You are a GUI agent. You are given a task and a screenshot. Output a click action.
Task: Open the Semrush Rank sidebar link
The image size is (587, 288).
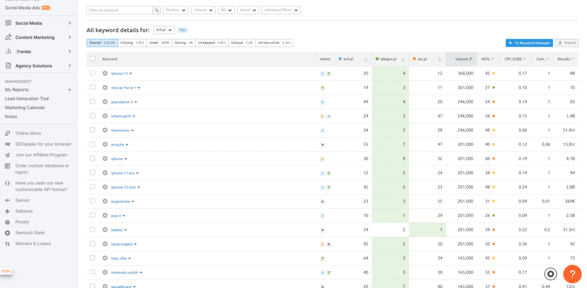click(x=30, y=233)
